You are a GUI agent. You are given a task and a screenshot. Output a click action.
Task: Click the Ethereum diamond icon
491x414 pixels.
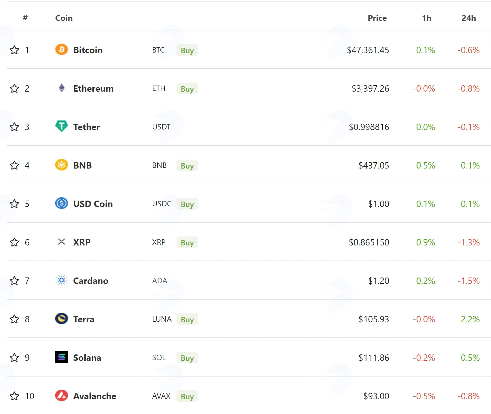[62, 88]
